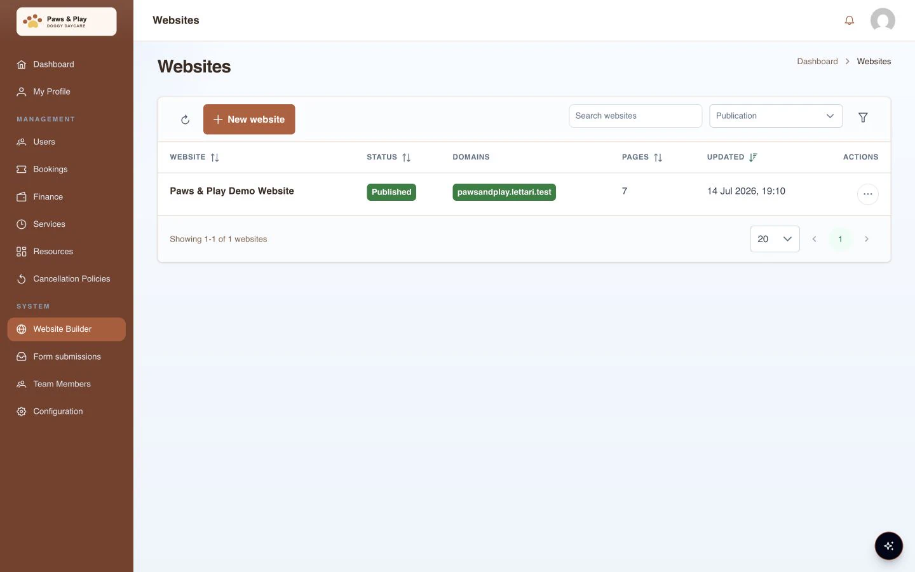Click page 1 in pagination
This screenshot has height=572, width=915.
pyautogui.click(x=840, y=239)
